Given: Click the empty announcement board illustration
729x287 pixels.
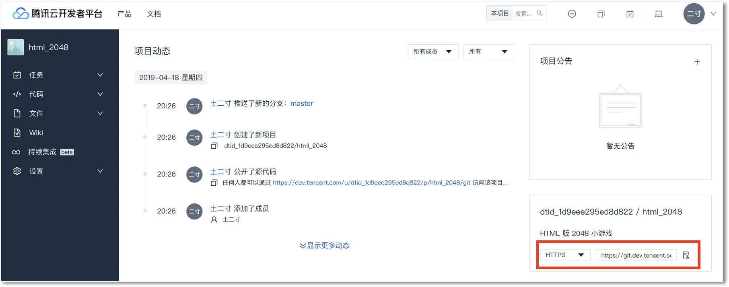Looking at the screenshot, I should click(x=620, y=106).
